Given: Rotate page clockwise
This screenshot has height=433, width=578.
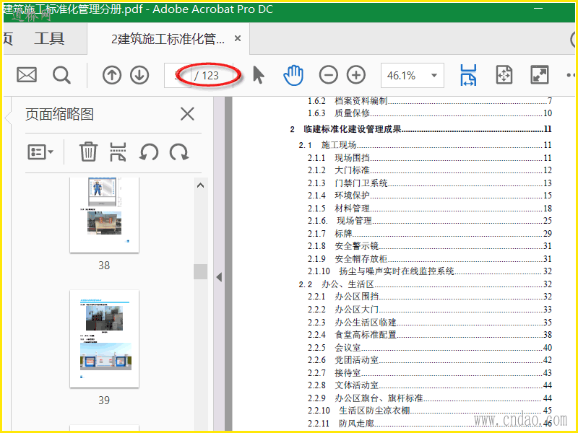Looking at the screenshot, I should click(179, 152).
